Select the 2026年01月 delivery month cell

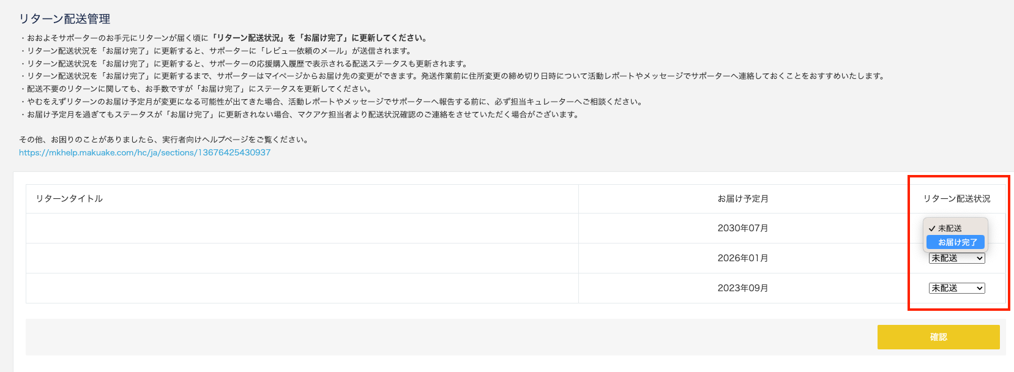click(x=742, y=258)
